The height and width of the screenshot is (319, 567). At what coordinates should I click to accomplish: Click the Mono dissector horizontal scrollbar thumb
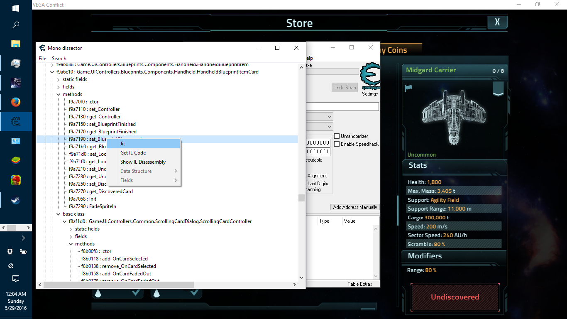[118, 285]
